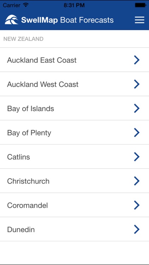Tap chevron next to Bay of Plenty
Screen dimensions: 149x265
point(137,132)
